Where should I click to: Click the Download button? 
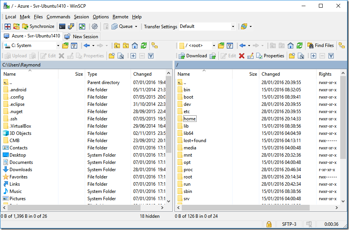pyautogui.click(x=193, y=56)
